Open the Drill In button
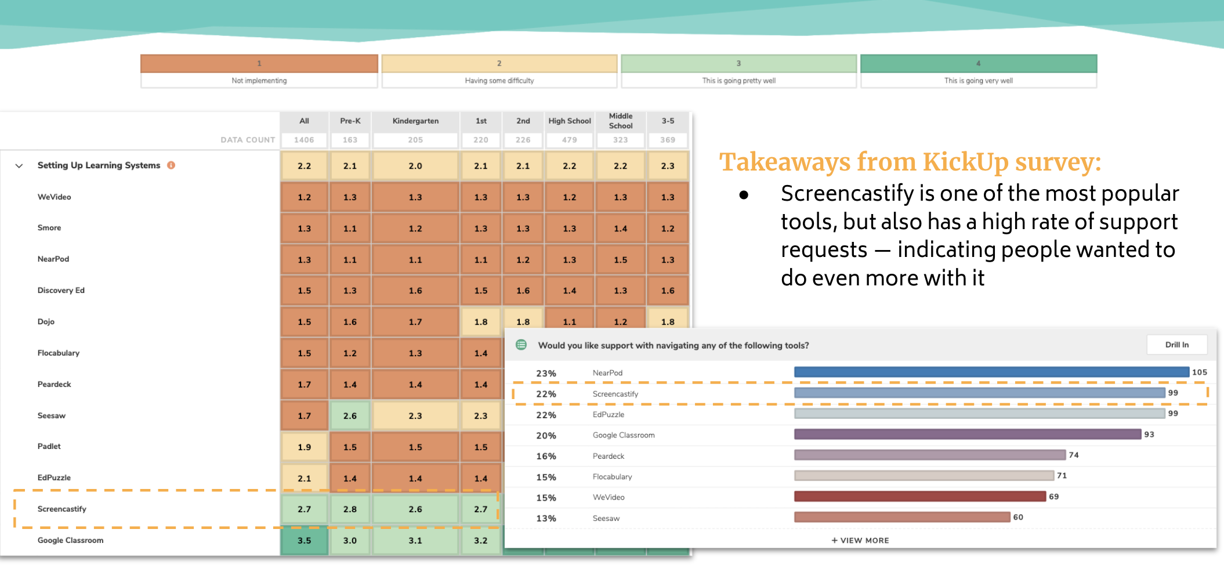 (1177, 345)
